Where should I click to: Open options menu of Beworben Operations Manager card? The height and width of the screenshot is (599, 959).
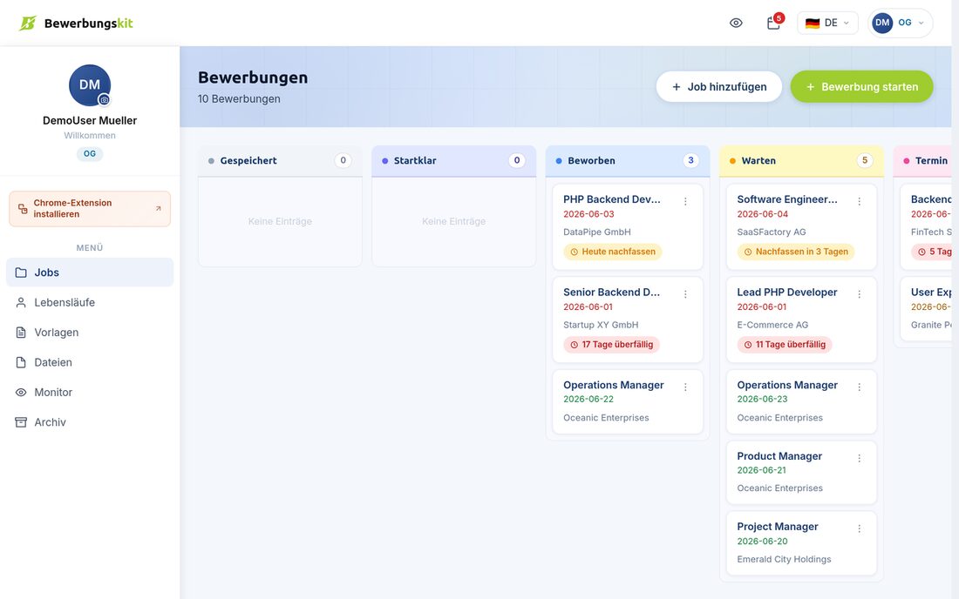click(x=685, y=387)
